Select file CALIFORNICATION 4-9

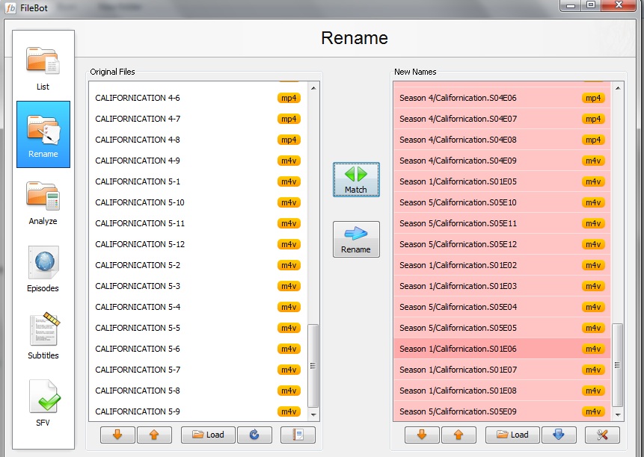point(198,161)
